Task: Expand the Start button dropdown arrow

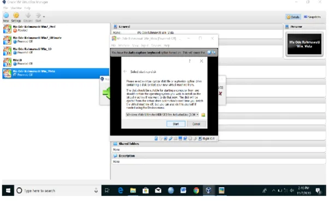Action: 44,16
